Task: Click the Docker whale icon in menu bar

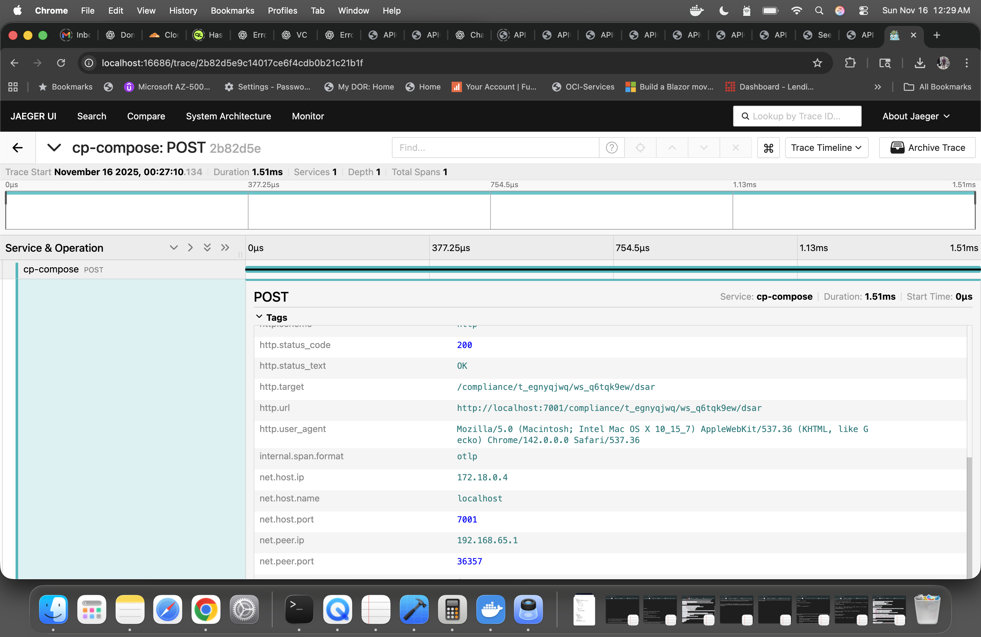Action: 696,10
